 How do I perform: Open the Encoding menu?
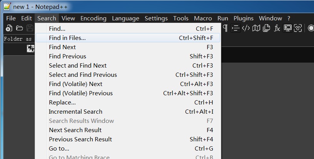pos(93,18)
